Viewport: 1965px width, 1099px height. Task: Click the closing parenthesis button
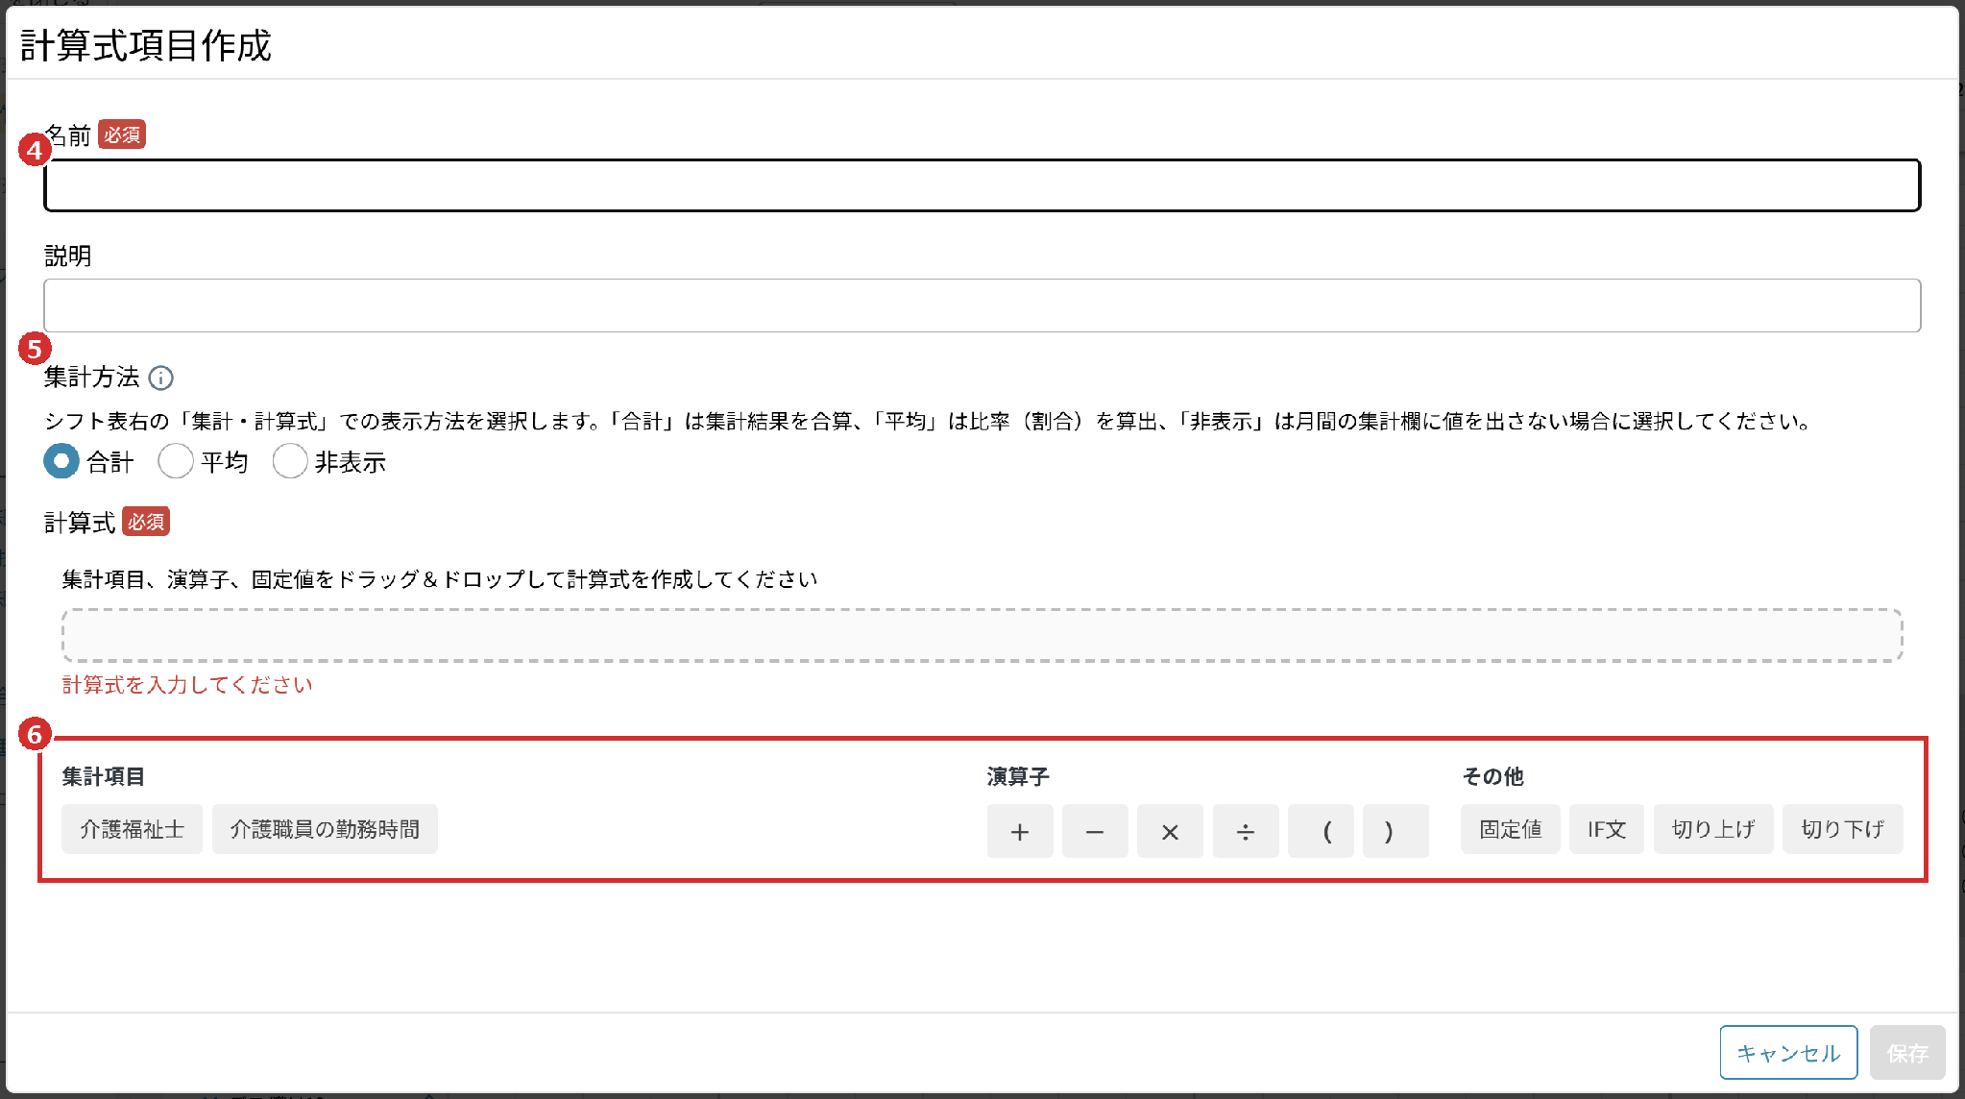1395,831
